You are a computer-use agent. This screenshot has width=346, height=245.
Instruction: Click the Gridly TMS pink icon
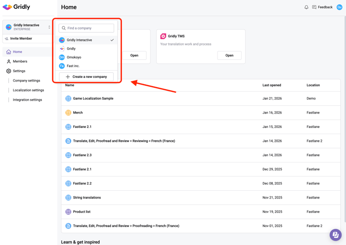click(163, 36)
